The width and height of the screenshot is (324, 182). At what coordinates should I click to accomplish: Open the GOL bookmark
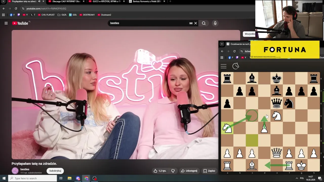click(x=73, y=15)
